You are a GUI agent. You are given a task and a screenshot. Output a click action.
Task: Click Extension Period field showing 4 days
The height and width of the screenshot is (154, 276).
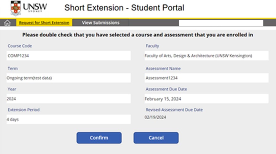[x=68, y=119]
